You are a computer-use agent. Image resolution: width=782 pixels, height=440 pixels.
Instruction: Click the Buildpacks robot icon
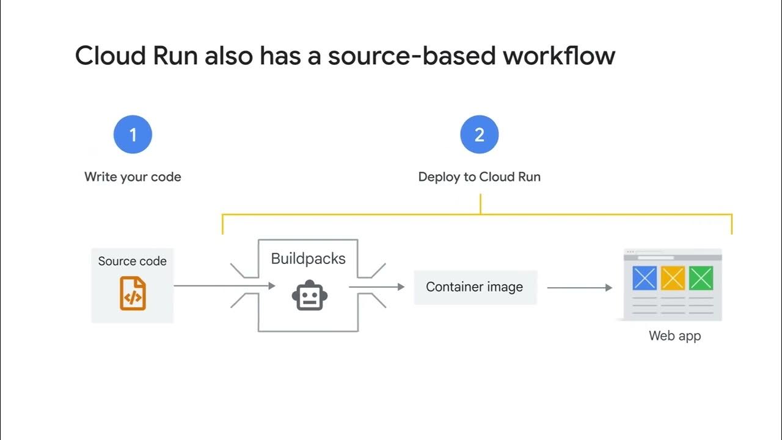coord(310,296)
